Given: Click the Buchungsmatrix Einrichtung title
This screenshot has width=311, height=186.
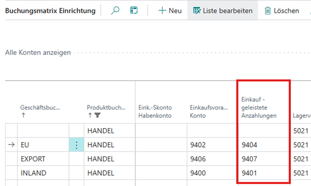Looking at the screenshot, I should [50, 11].
